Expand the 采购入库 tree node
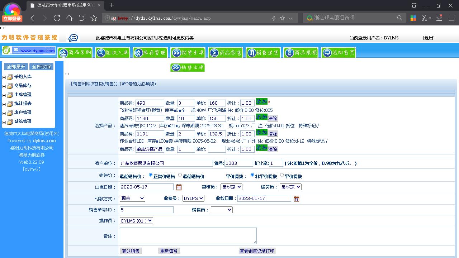Viewport: 459px width, 258px height. point(4,77)
